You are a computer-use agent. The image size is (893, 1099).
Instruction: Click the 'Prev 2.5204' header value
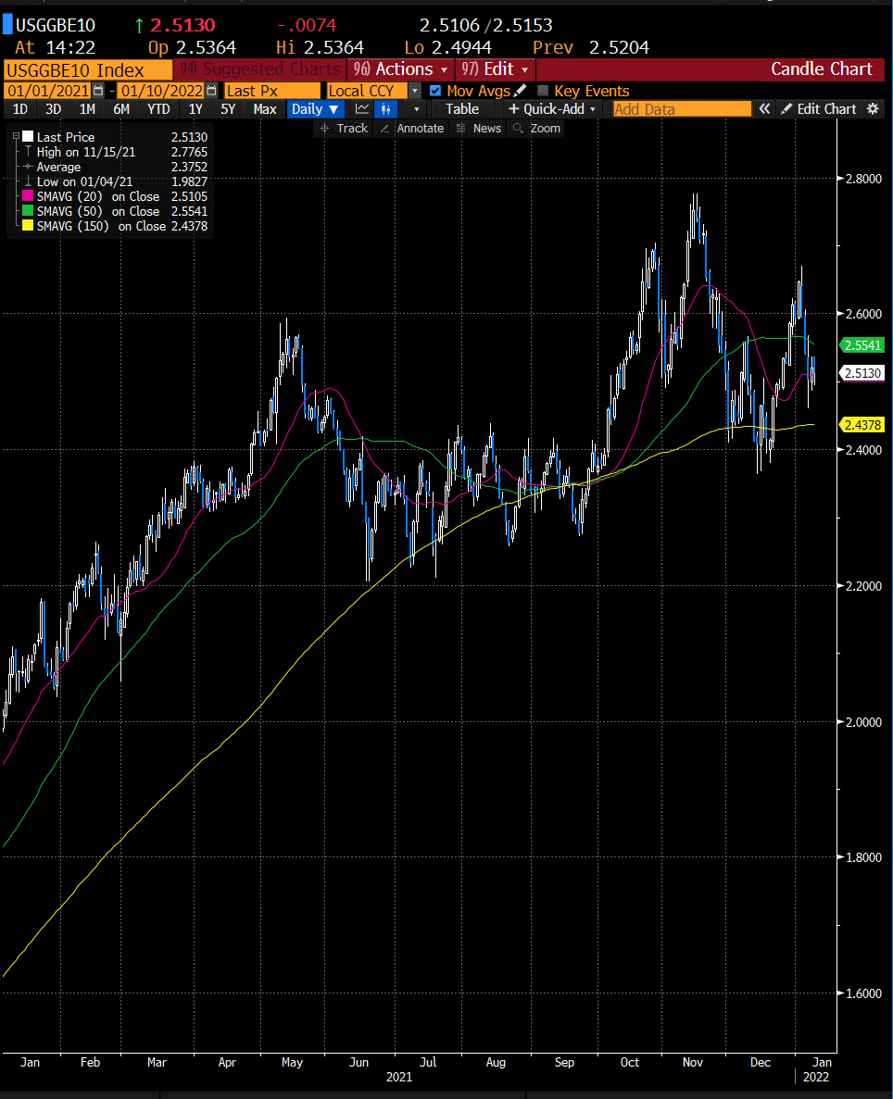pos(591,47)
